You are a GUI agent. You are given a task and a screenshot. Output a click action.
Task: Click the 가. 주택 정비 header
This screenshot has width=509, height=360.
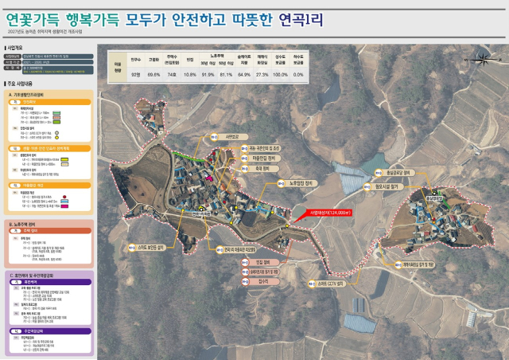(50, 230)
